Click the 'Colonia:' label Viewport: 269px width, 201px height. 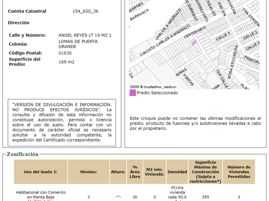18,44
